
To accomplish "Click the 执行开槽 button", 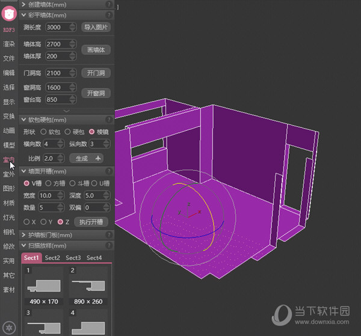I will tap(91, 222).
